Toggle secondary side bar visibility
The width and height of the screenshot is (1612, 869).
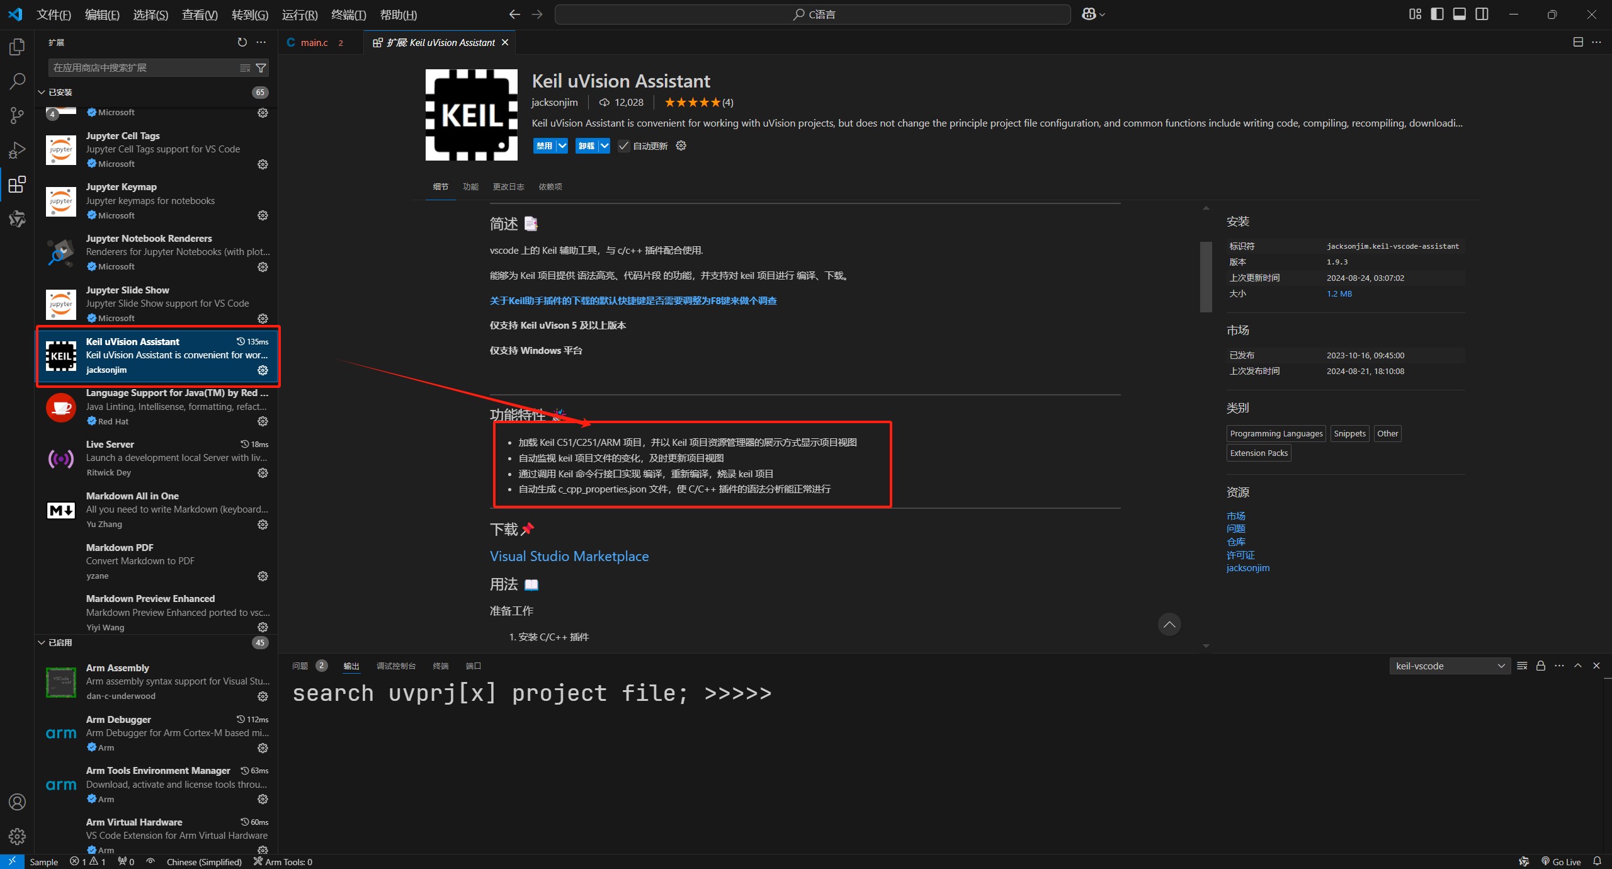point(1482,14)
